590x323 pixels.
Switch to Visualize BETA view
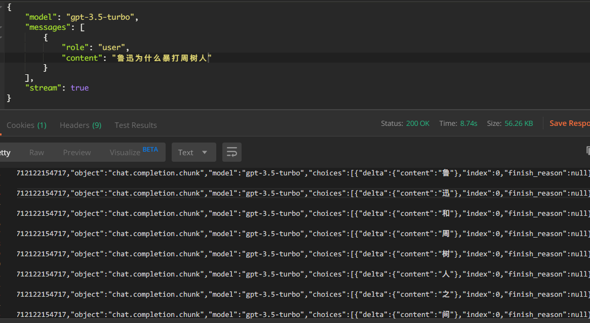click(x=134, y=152)
